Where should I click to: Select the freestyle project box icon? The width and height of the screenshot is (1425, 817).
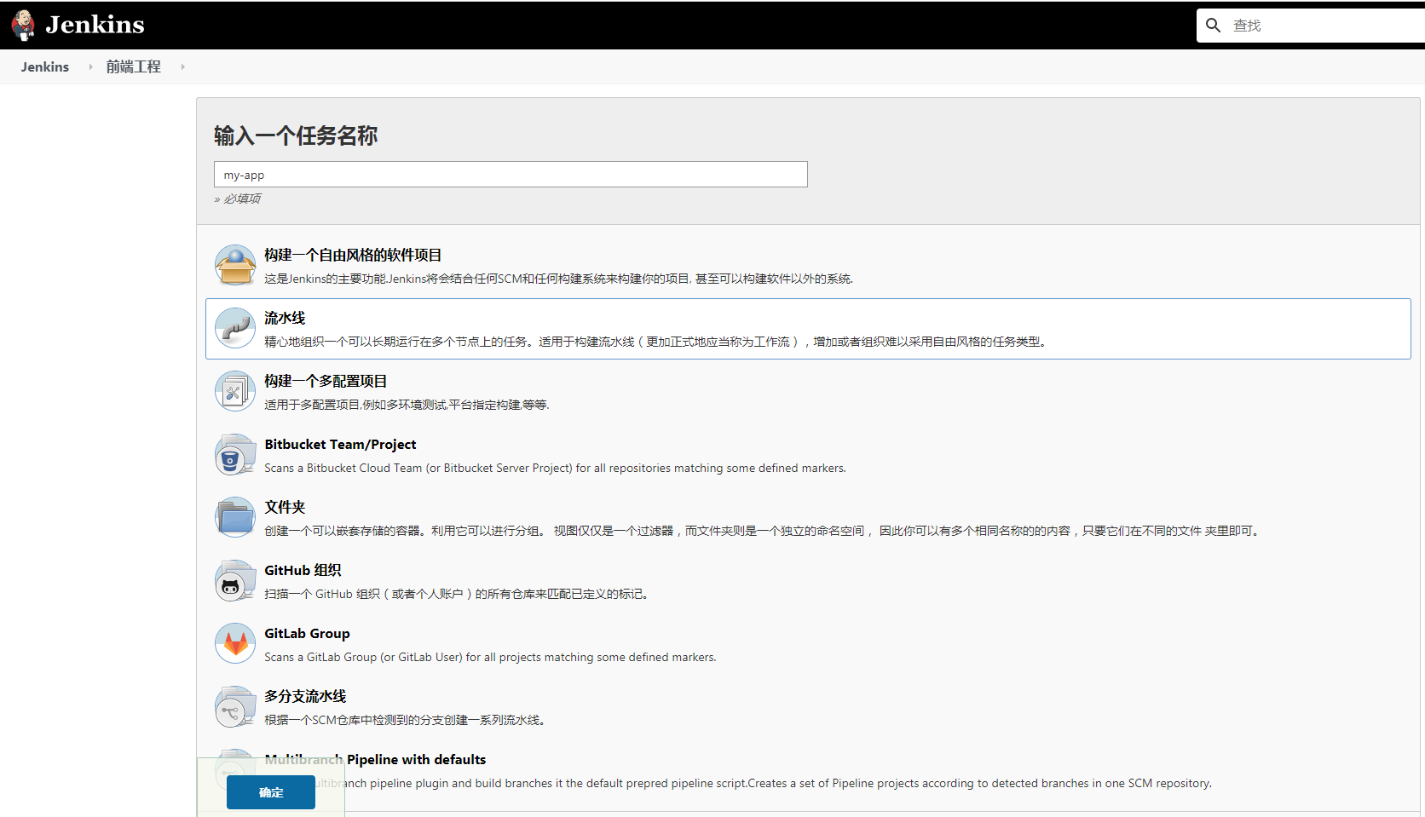click(235, 266)
